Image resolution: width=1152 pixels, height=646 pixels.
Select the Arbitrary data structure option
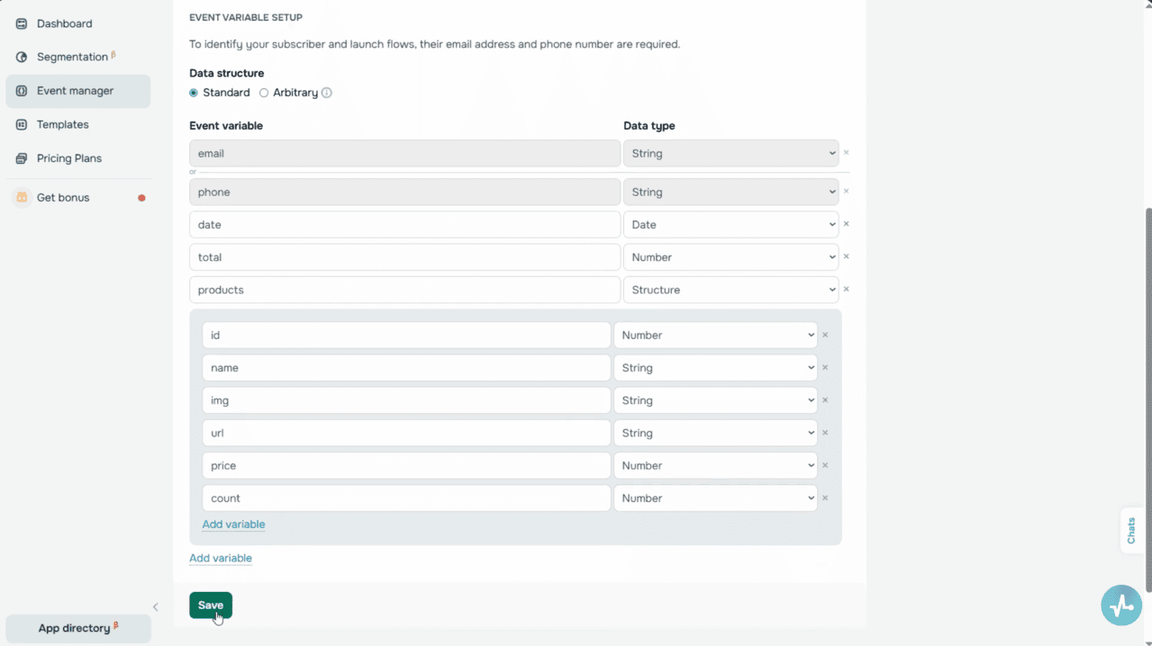click(264, 93)
